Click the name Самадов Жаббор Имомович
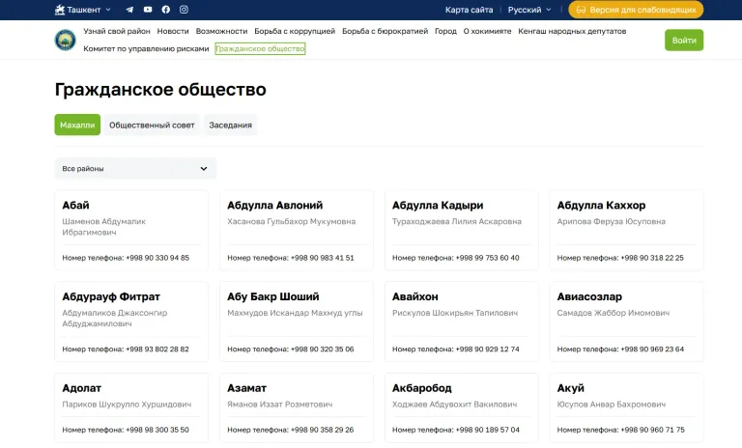742x448 pixels. click(614, 313)
